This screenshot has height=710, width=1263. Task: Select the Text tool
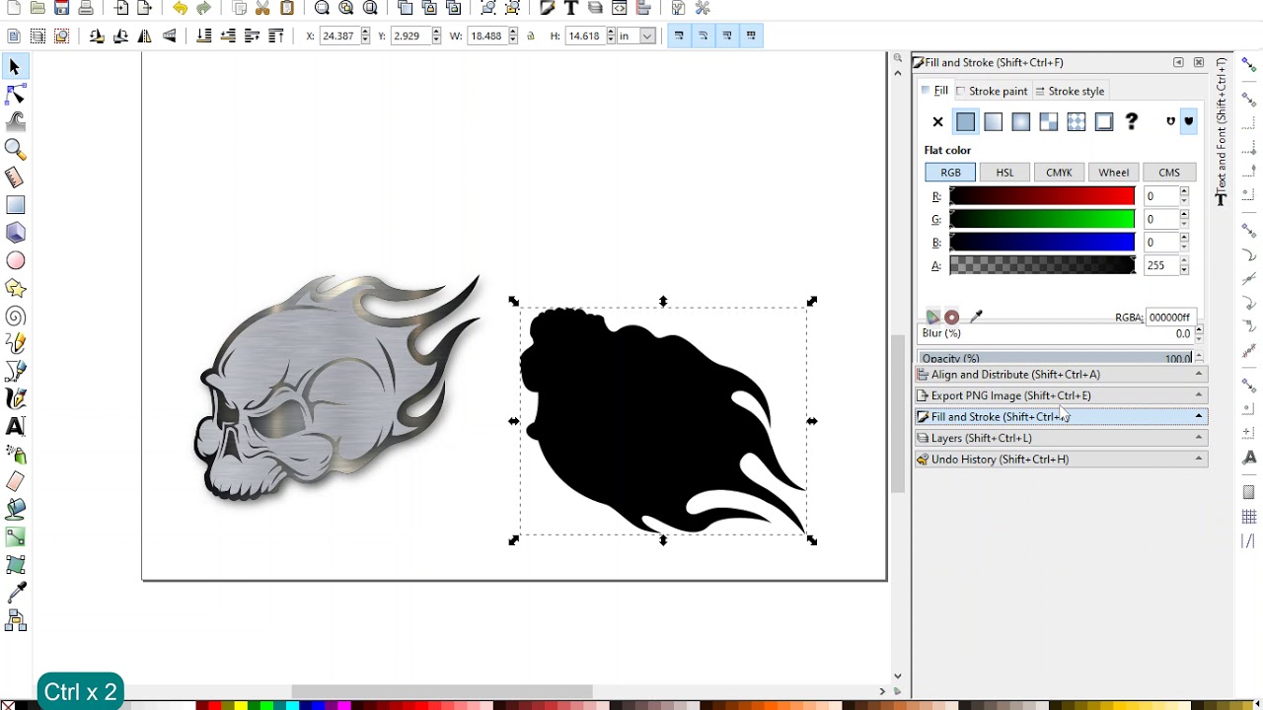pyautogui.click(x=15, y=426)
